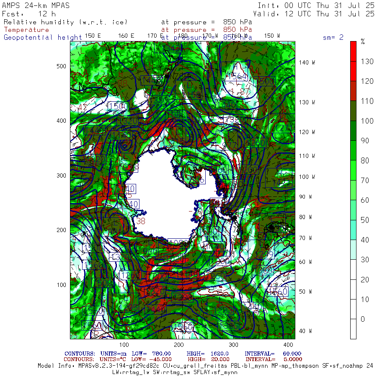Click the '100 W' longitude label
The width and height of the screenshot is (377, 377).
[x=307, y=177]
